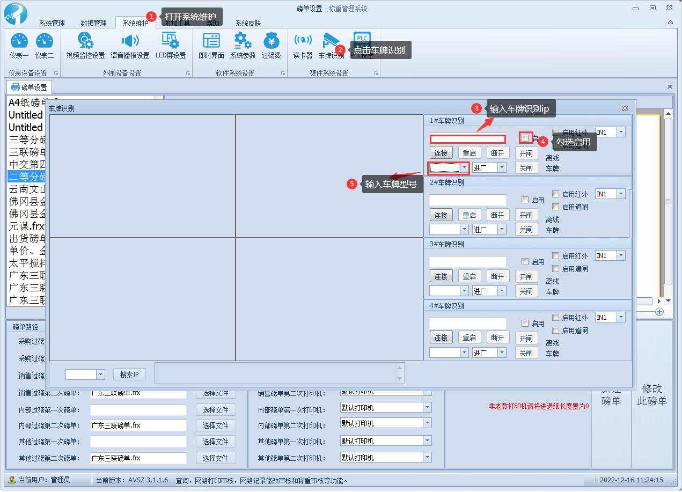Open 内部磅单第一次打印机 printer dropdown

coord(427,408)
